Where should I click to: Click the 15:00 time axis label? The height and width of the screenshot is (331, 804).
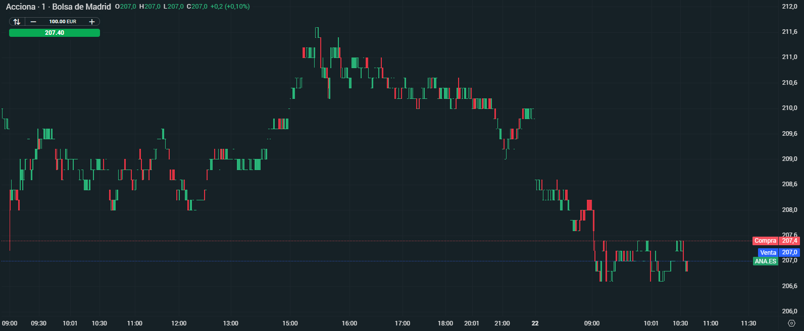click(290, 323)
